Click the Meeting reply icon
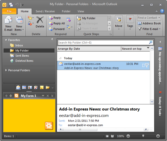The width and height of the screenshot is (167, 141). click(x=69, y=20)
